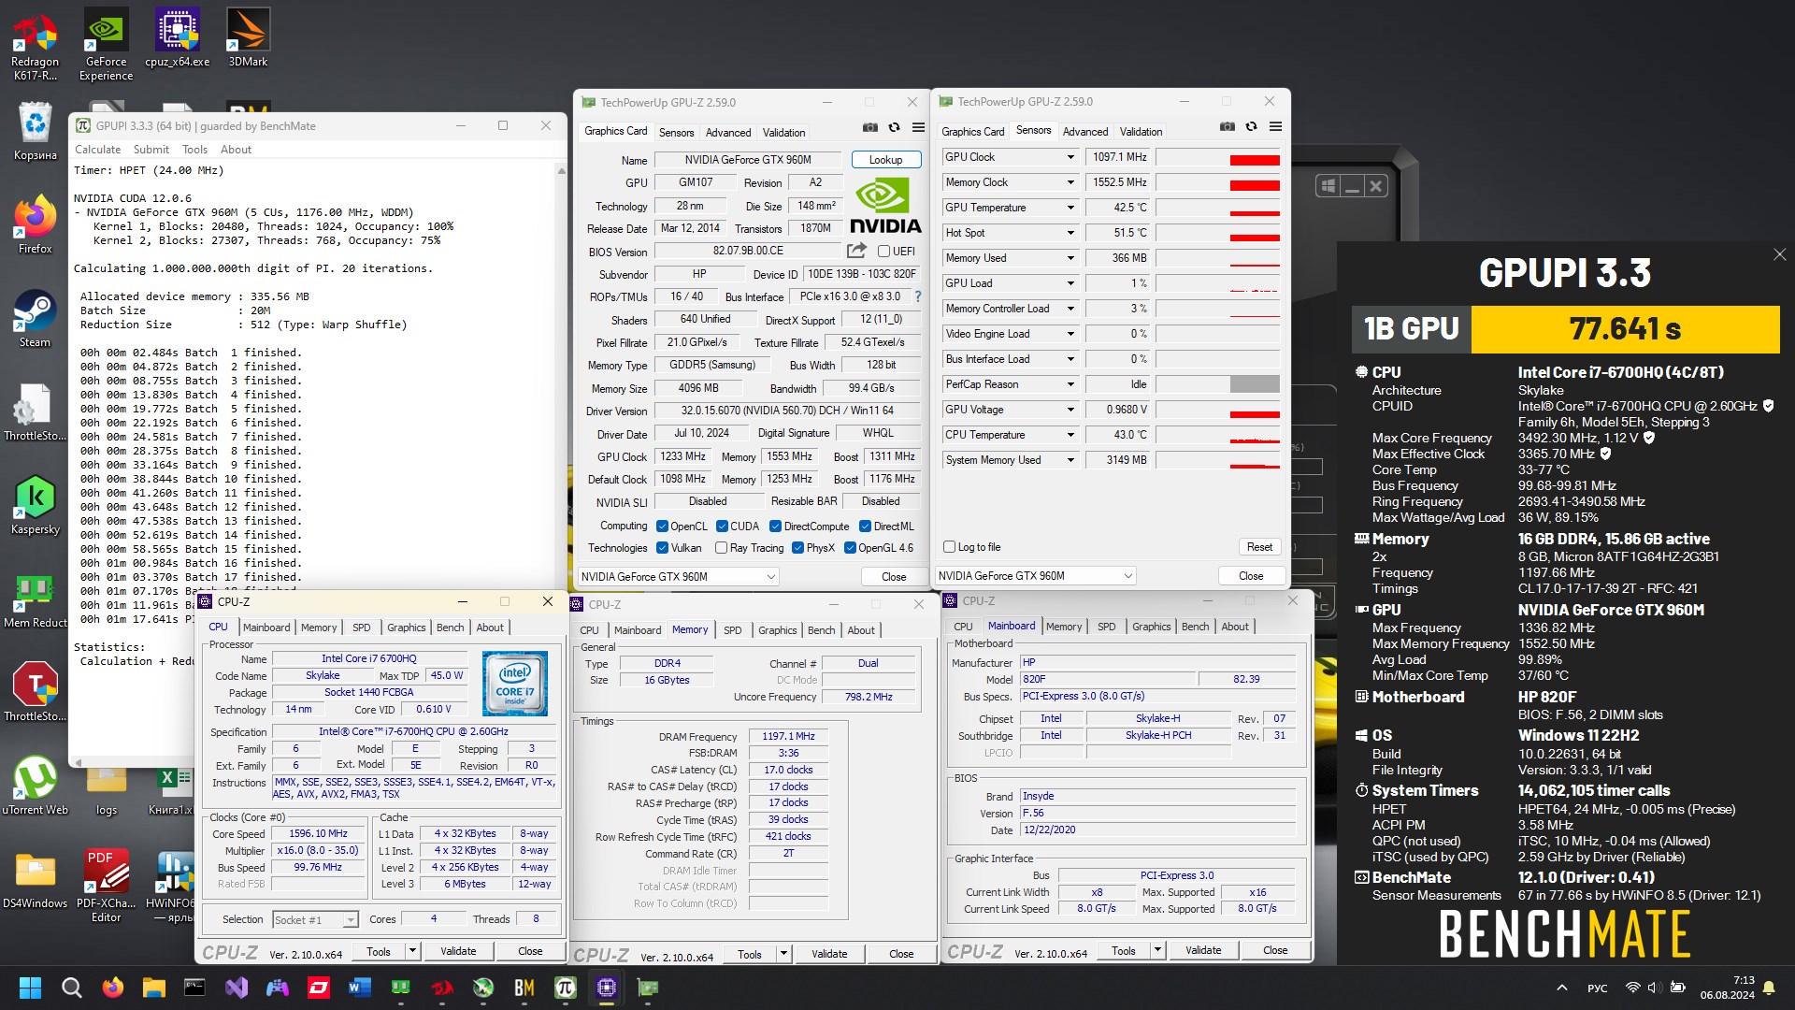Image resolution: width=1795 pixels, height=1010 pixels.
Task: Open GeForce Experience desktop shortcut
Action: coord(106,44)
